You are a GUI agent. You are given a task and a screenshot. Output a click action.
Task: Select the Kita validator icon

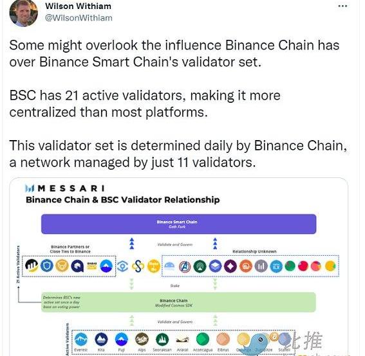101,339
